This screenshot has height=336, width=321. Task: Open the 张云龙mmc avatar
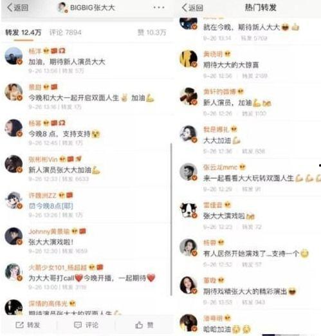(x=188, y=172)
